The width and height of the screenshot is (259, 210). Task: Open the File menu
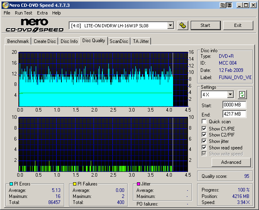click(x=7, y=13)
